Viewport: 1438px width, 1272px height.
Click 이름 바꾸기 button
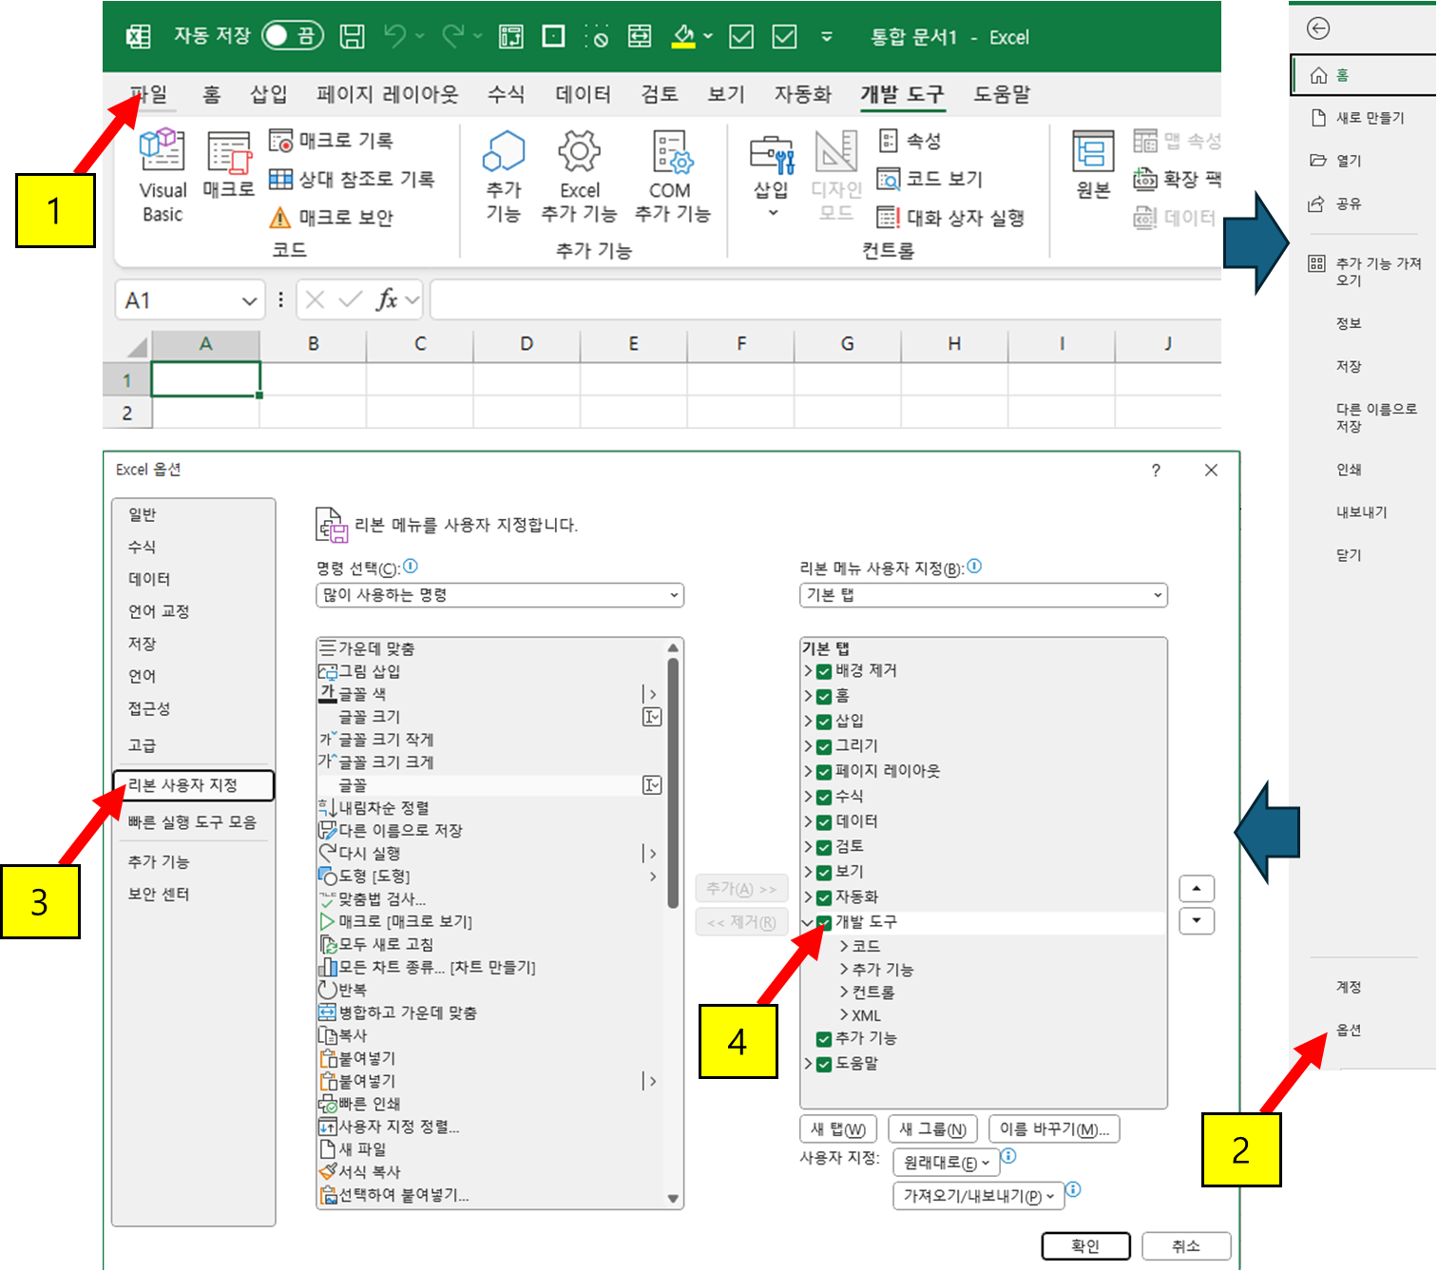click(1054, 1129)
